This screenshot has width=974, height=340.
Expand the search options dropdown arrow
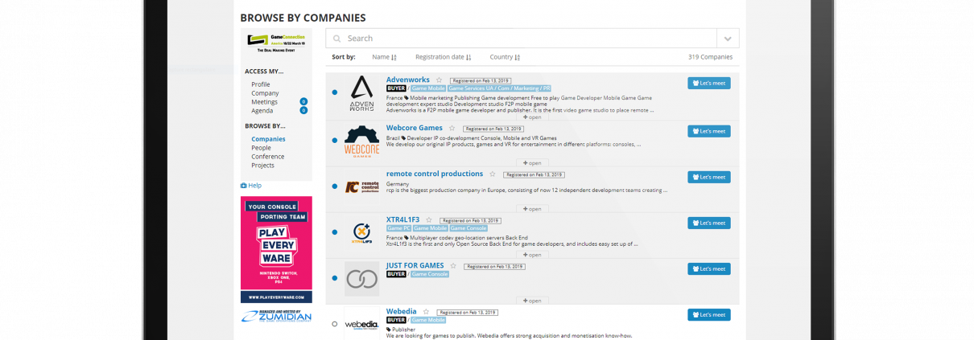coord(728,39)
